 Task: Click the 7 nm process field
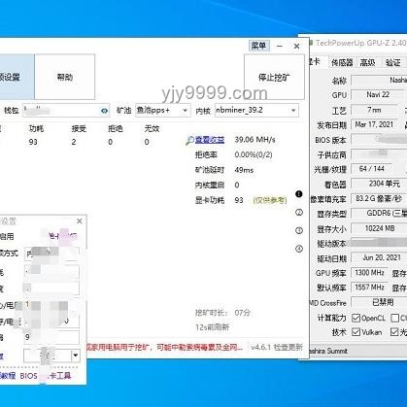click(374, 110)
